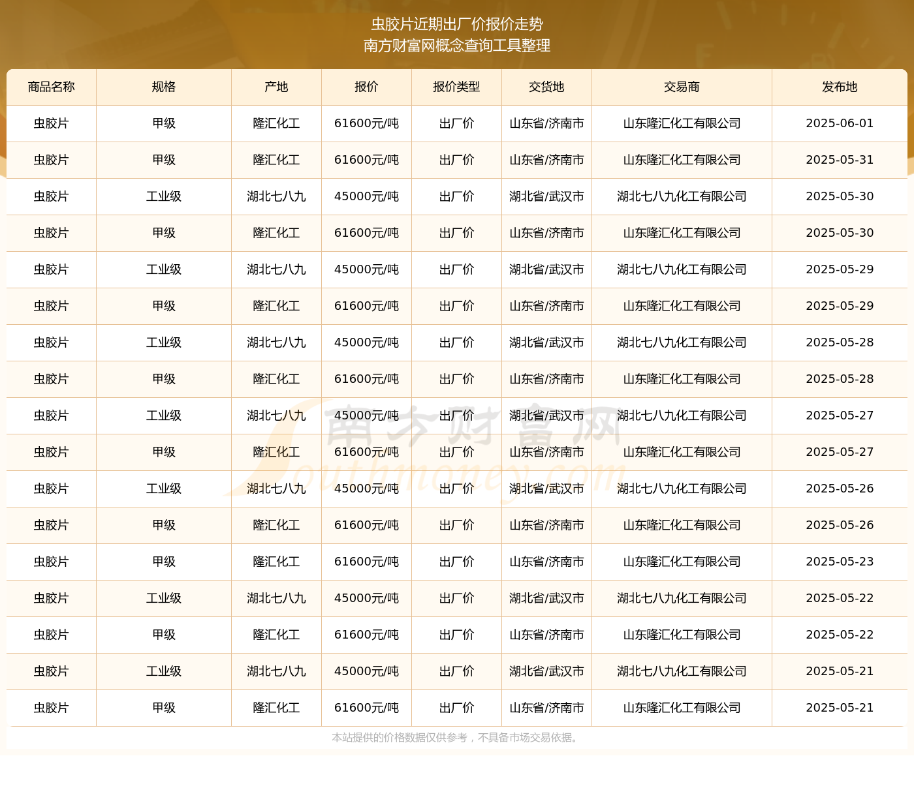The width and height of the screenshot is (914, 786).
Task: Select the date 2025-05-23 cell
Action: pyautogui.click(x=840, y=562)
